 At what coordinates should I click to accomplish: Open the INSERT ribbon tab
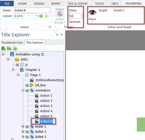point(56,4)
